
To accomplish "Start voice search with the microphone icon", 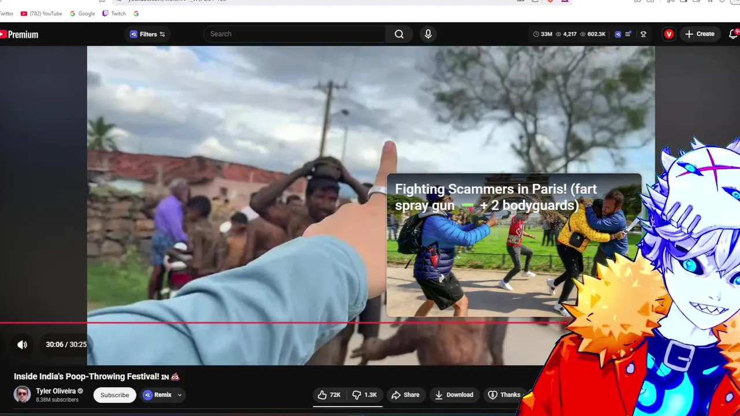I will click(x=428, y=34).
